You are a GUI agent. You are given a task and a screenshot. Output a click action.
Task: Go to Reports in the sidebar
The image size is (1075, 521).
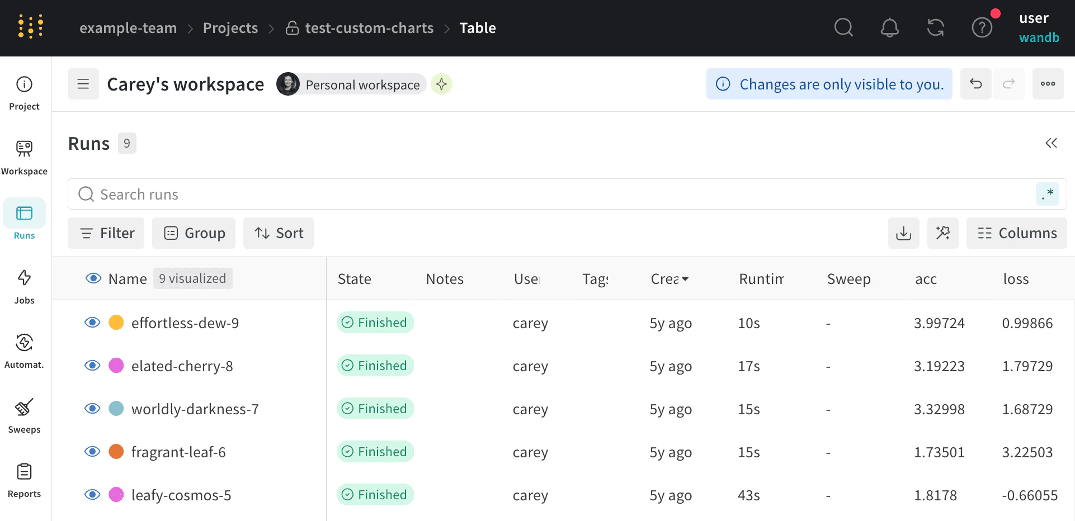click(24, 480)
